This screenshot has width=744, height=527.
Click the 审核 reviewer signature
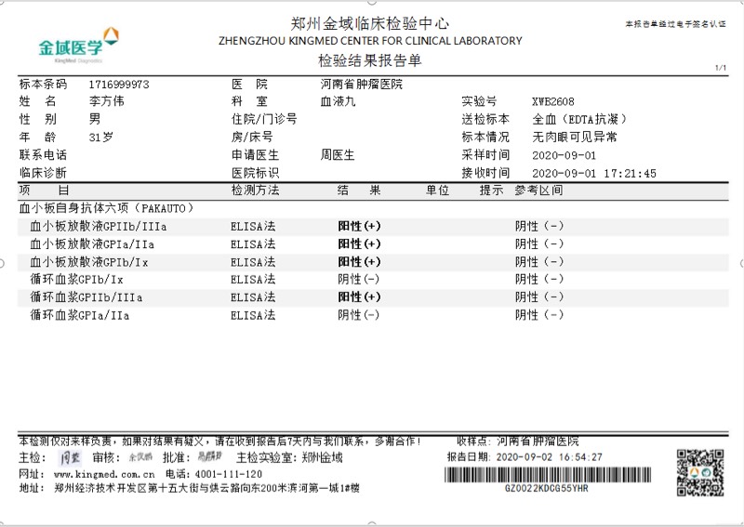pyautogui.click(x=139, y=457)
